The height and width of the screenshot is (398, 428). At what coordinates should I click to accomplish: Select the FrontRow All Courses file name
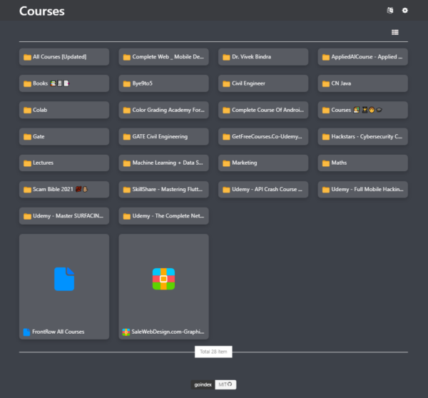point(58,332)
